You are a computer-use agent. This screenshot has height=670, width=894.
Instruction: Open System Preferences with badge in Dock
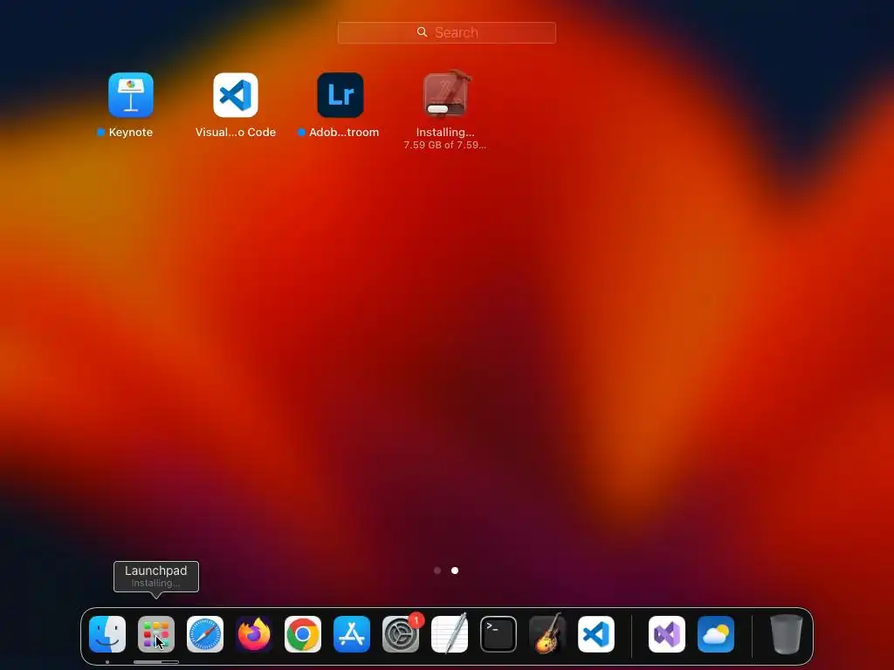pyautogui.click(x=401, y=634)
